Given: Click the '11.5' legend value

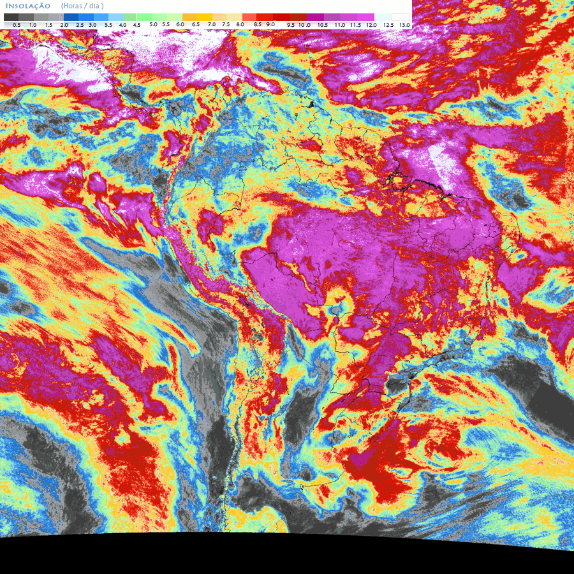Looking at the screenshot, I should click(x=355, y=25).
